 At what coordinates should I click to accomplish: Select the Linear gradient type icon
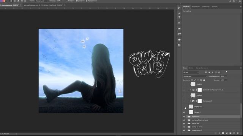point(11,1)
